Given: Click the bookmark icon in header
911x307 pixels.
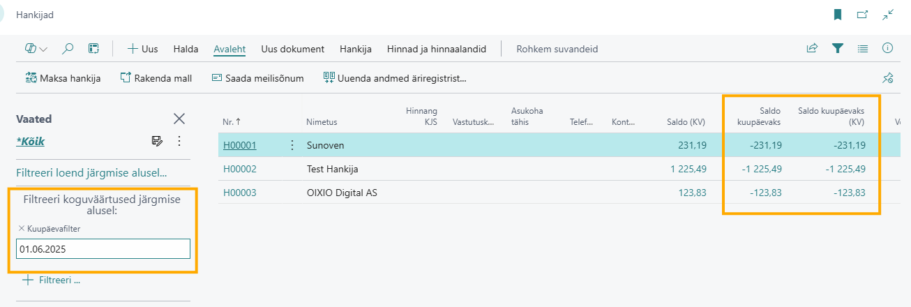Looking at the screenshot, I should [x=838, y=14].
